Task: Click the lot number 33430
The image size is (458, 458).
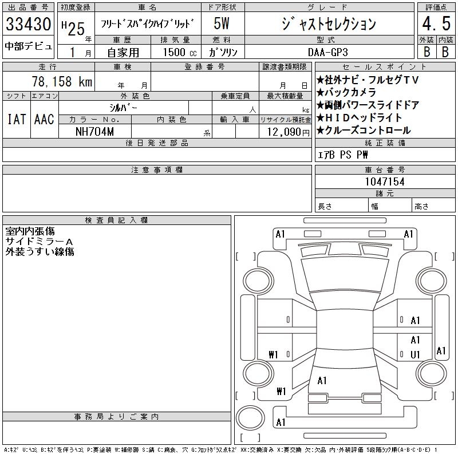Action: (28, 24)
